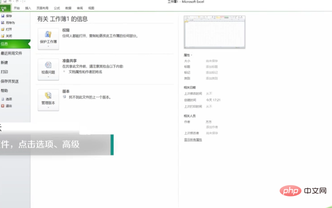Open the 管理版本 manage versions button
332x208 pixels.
tap(48, 100)
